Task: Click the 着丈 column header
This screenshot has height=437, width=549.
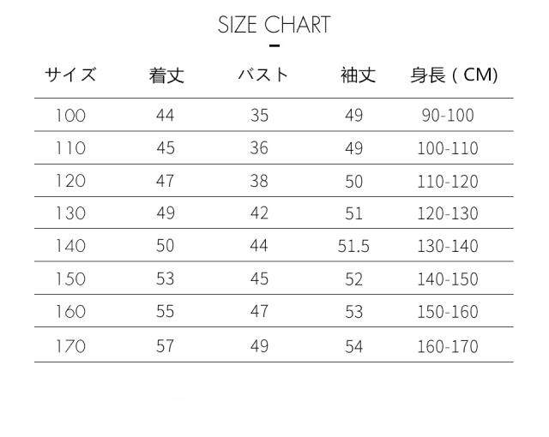Action: (x=166, y=75)
